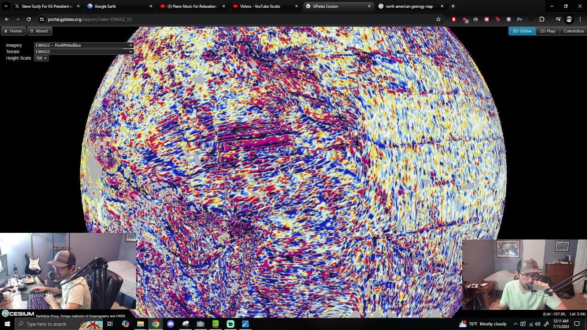Screen dimensions: 587x330
Task: Open Task View on taskbar
Action: [110, 324]
